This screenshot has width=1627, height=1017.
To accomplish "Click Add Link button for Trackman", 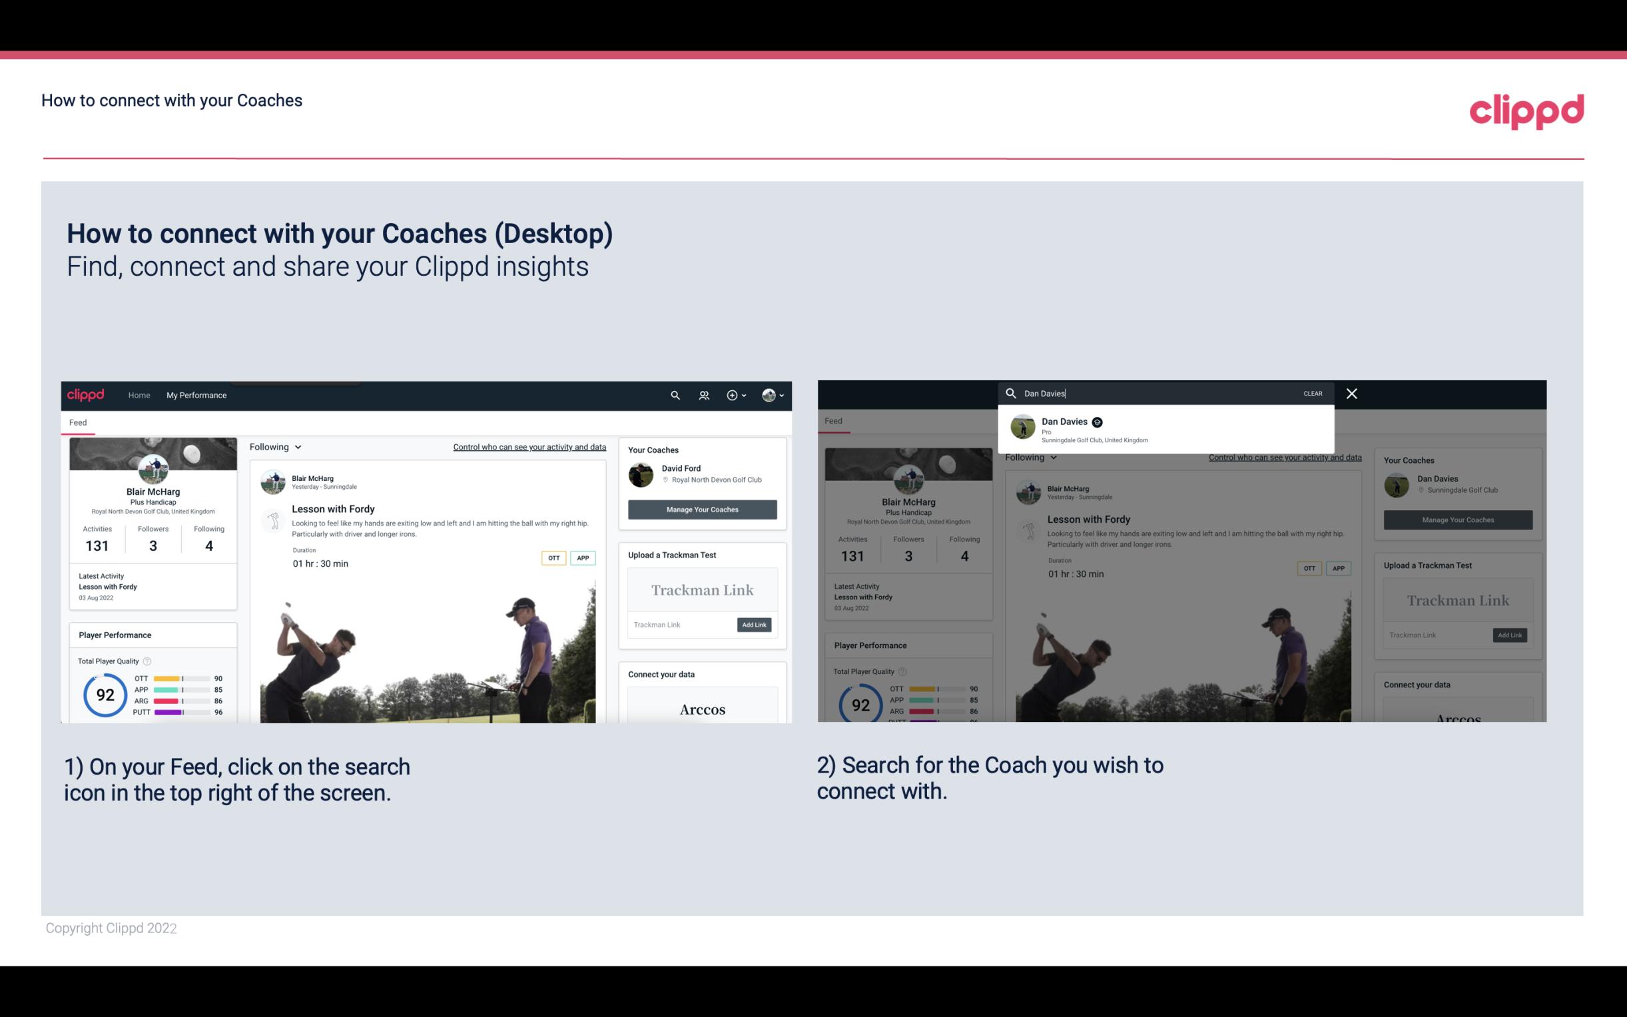I will (753, 625).
